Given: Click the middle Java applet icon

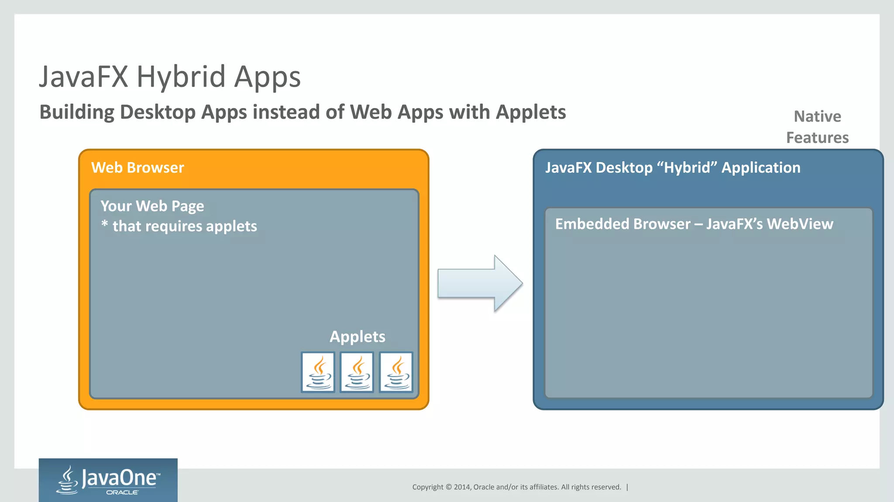Looking at the screenshot, I should (357, 373).
